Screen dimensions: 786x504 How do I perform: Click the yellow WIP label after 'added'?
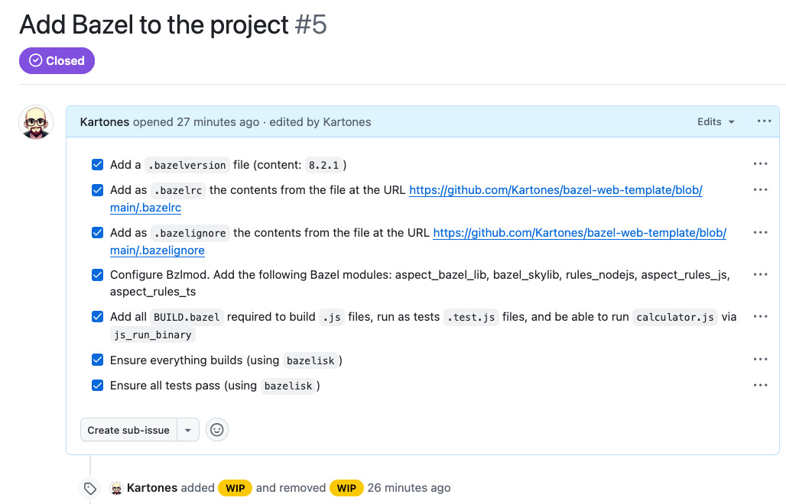pos(235,488)
